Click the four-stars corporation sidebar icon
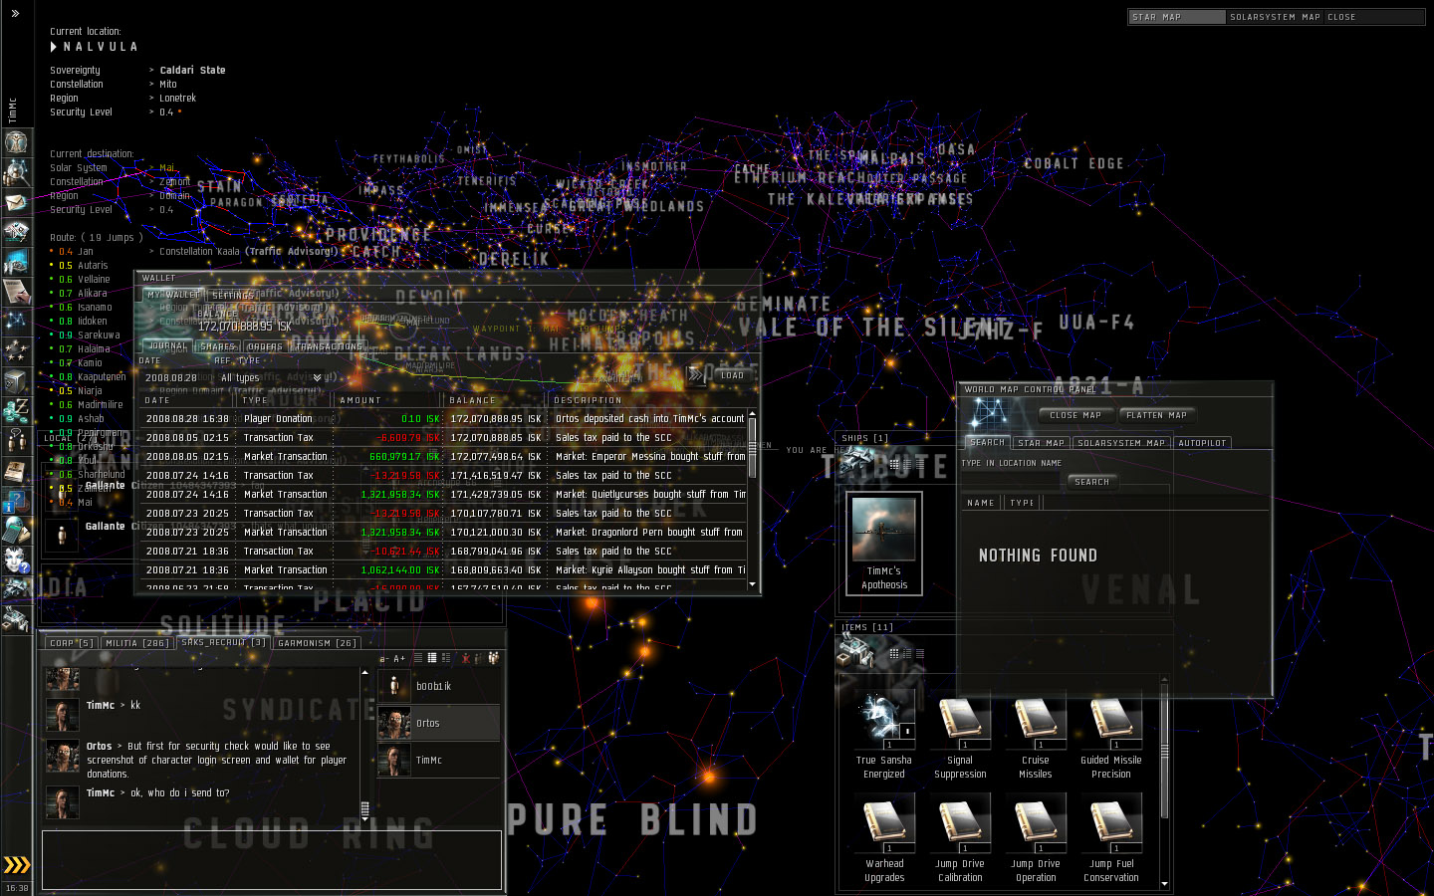 coord(16,350)
